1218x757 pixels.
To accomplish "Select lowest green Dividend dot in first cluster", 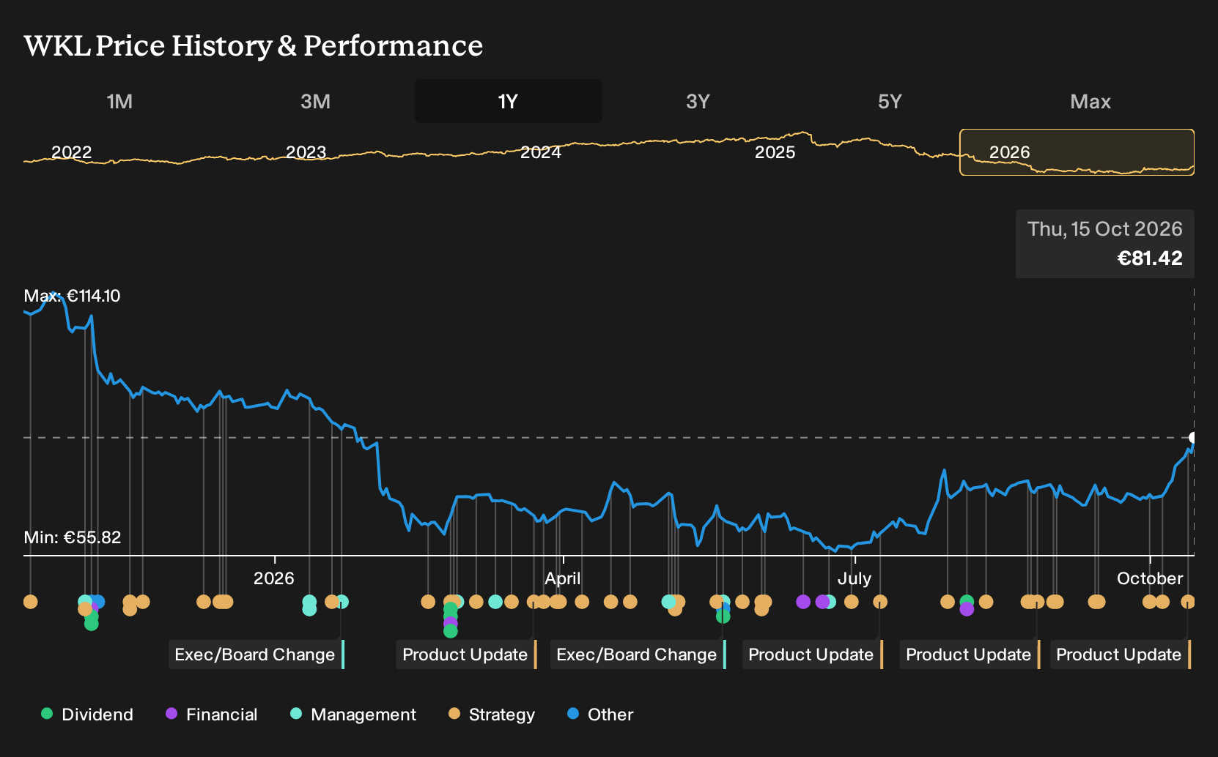I will click(91, 624).
